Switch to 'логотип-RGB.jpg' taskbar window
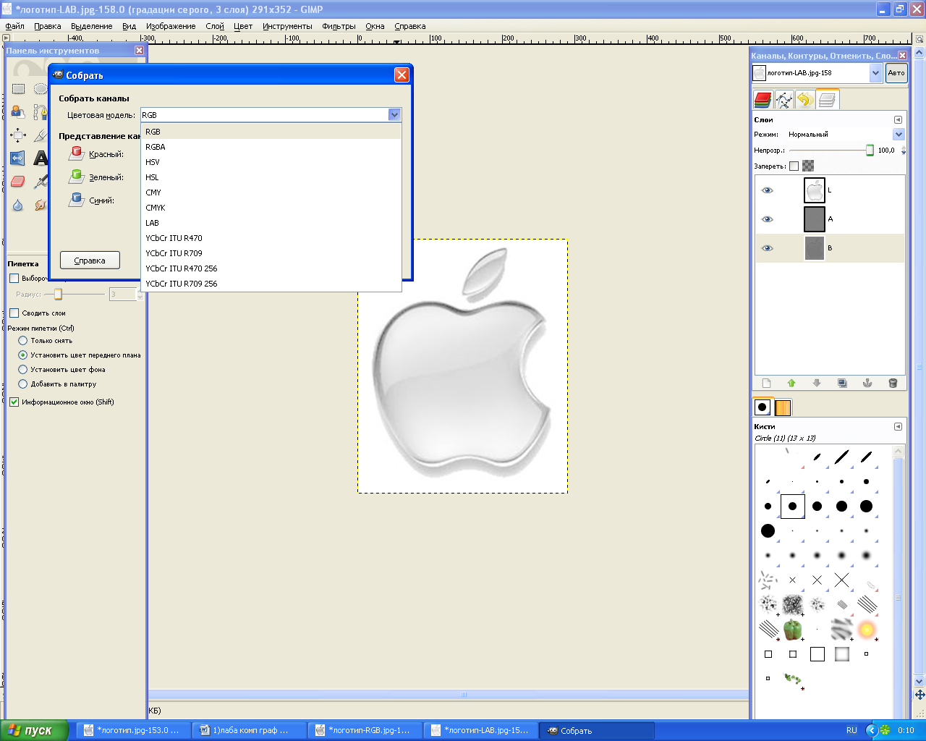 (x=364, y=730)
